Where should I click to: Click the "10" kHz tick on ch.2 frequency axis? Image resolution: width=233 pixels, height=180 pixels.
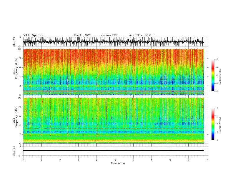[20, 98]
